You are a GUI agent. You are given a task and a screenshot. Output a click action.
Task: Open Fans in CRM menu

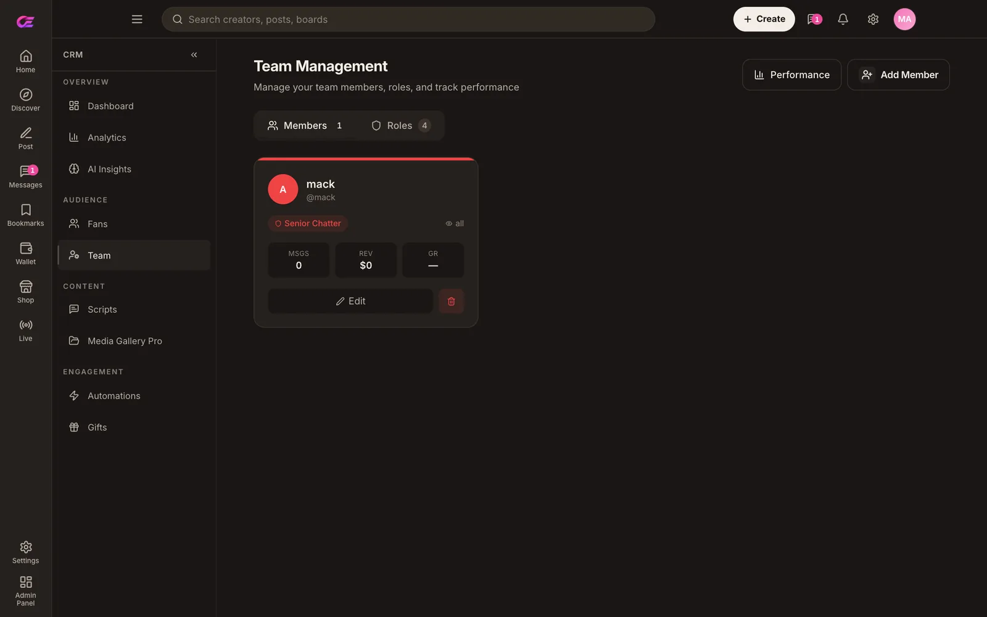[134, 224]
